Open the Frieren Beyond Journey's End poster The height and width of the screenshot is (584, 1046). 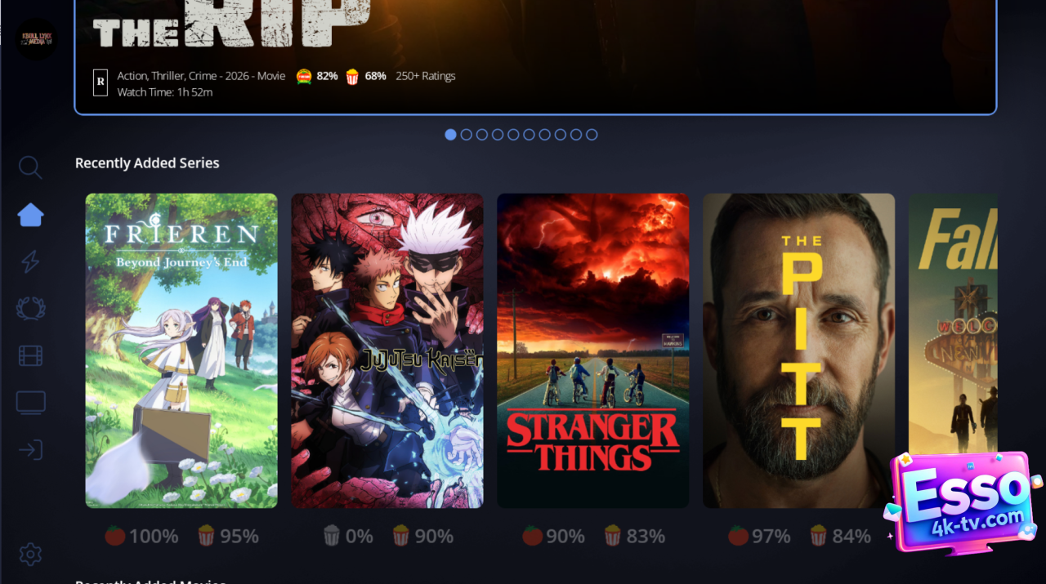[181, 350]
